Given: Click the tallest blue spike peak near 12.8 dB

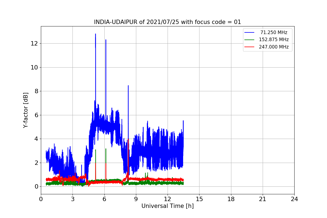Looking at the screenshot, I should tap(95, 34).
